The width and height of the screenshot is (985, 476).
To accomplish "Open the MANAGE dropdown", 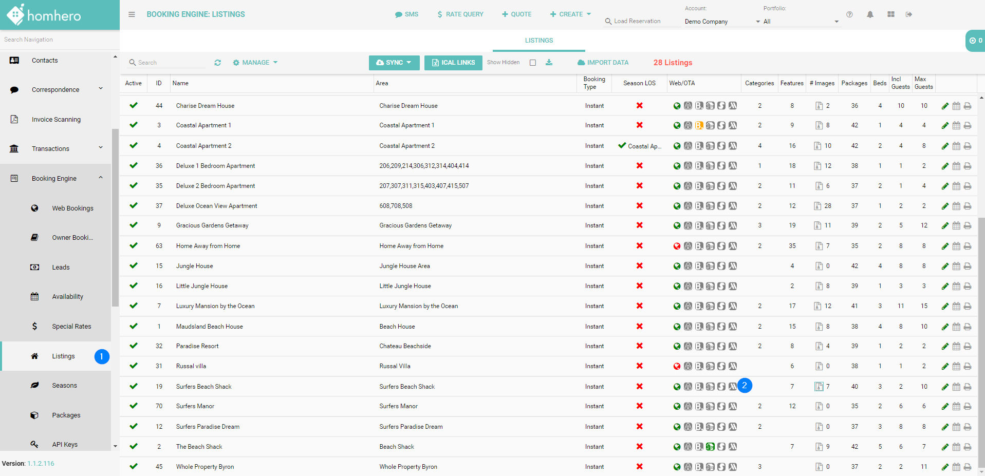I will click(x=255, y=63).
